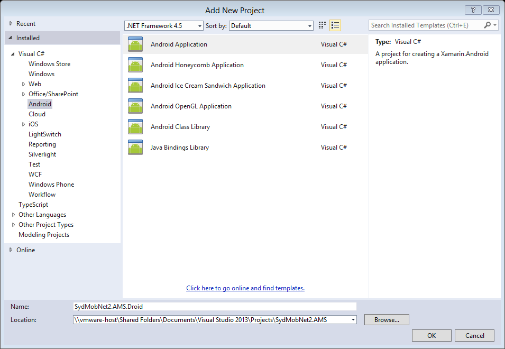Click here to go online and find templates
505x349 pixels.
point(245,288)
